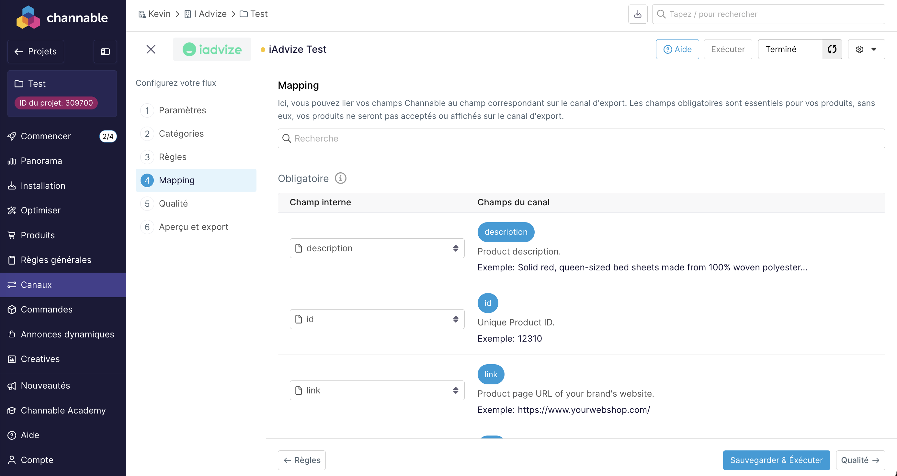Go to Optimiser in the sidebar

[x=40, y=210]
